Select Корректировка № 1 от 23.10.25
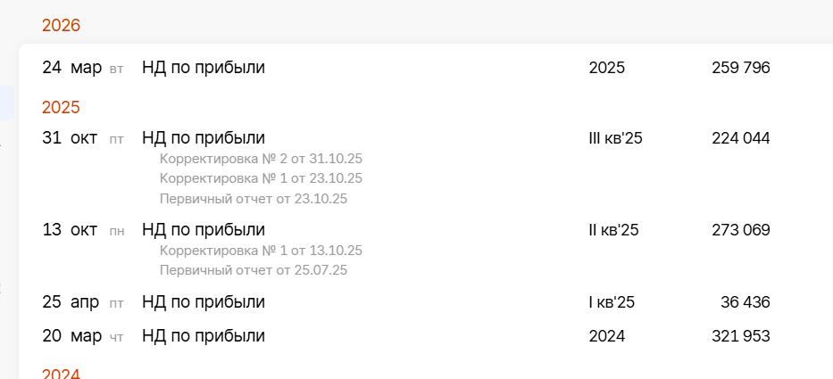833x379 pixels. tap(261, 178)
